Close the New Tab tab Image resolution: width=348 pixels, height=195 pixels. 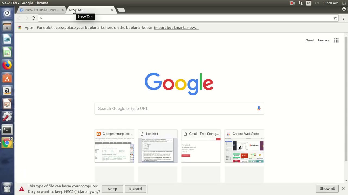[112, 10]
